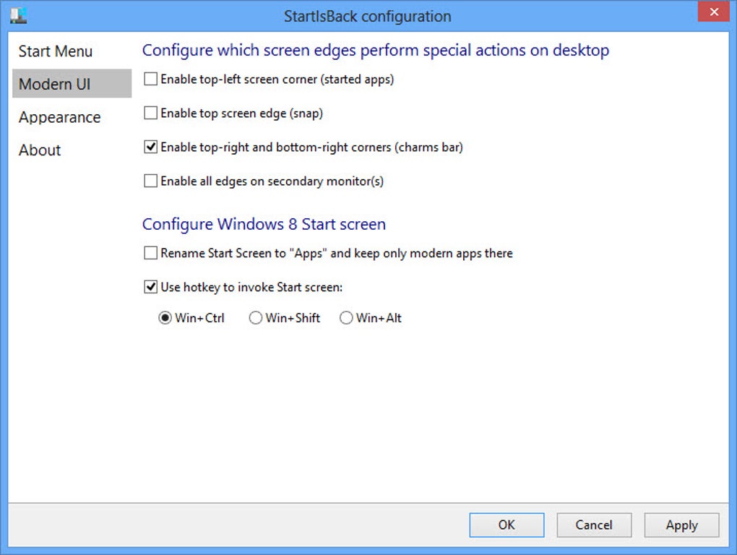Click Cancel to discard changes
This screenshot has width=737, height=555.
[594, 525]
